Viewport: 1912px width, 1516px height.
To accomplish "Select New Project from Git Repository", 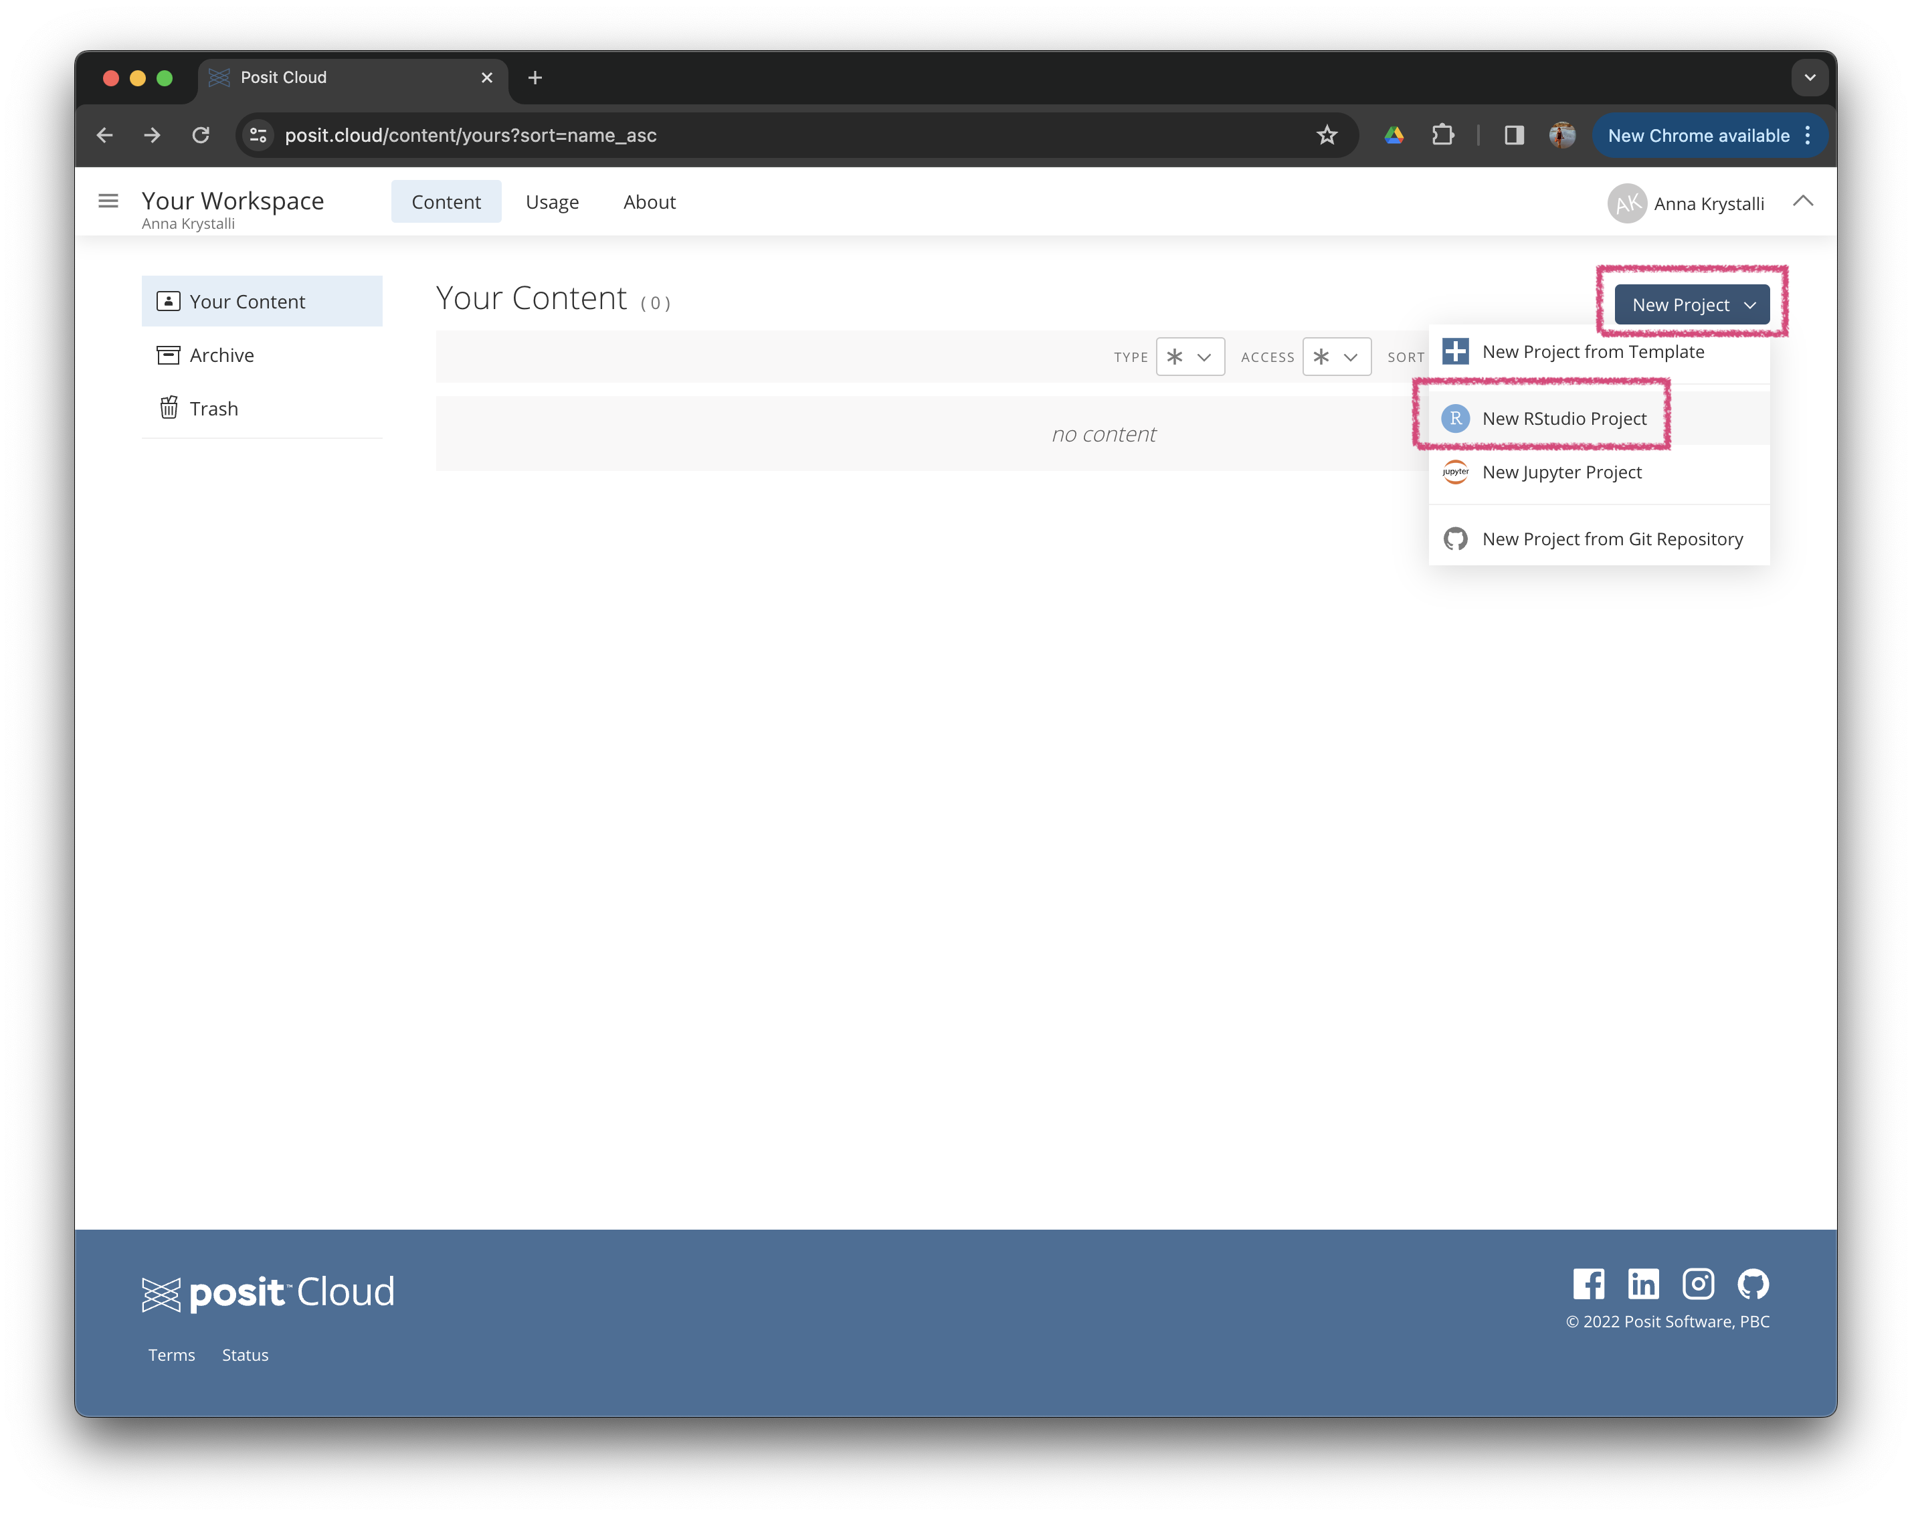I will coord(1599,539).
